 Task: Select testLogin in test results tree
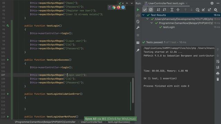[169, 27]
